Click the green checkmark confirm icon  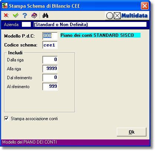point(16,16)
